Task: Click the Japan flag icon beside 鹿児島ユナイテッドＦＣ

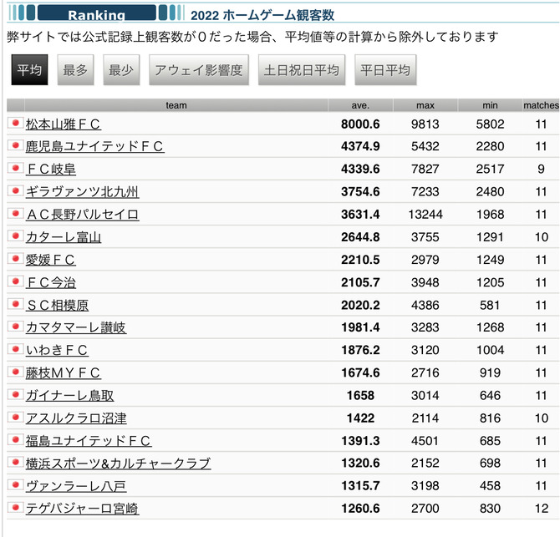Action: [15, 145]
